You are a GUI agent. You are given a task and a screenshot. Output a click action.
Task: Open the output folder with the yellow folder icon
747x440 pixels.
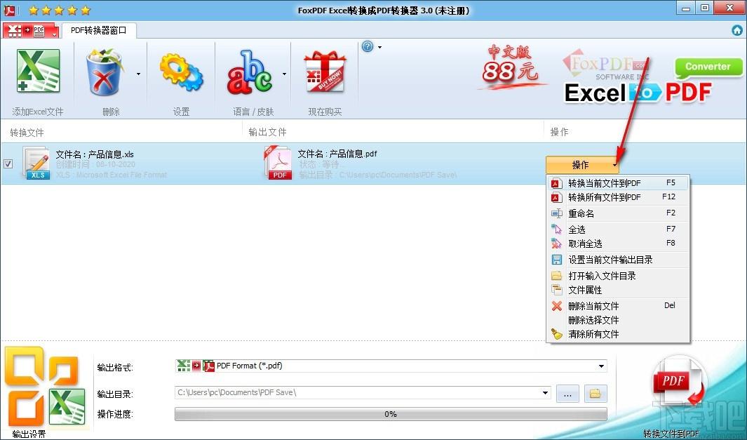click(595, 394)
